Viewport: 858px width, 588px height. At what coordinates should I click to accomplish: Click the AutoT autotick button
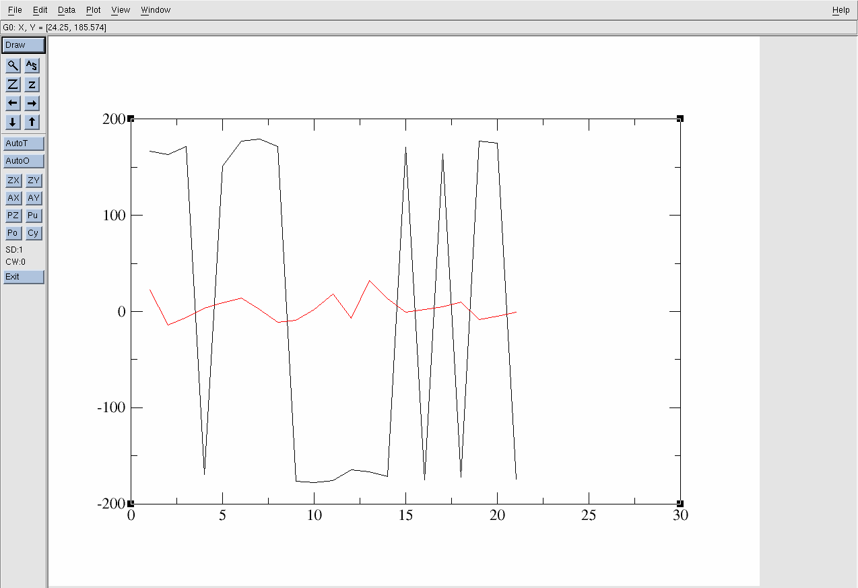[x=24, y=143]
